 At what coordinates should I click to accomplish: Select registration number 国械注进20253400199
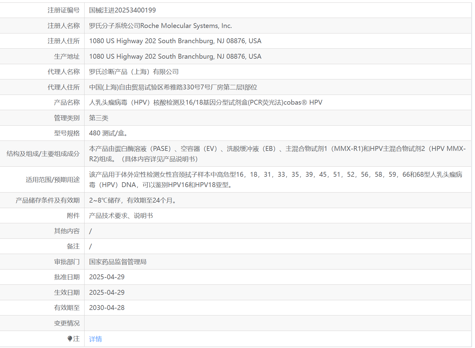(x=122, y=10)
